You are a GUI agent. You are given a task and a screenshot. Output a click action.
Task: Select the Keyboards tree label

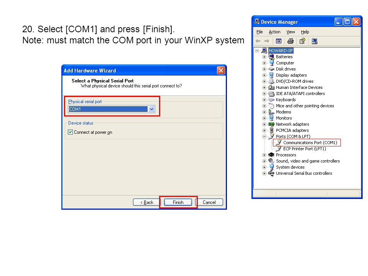point(286,100)
